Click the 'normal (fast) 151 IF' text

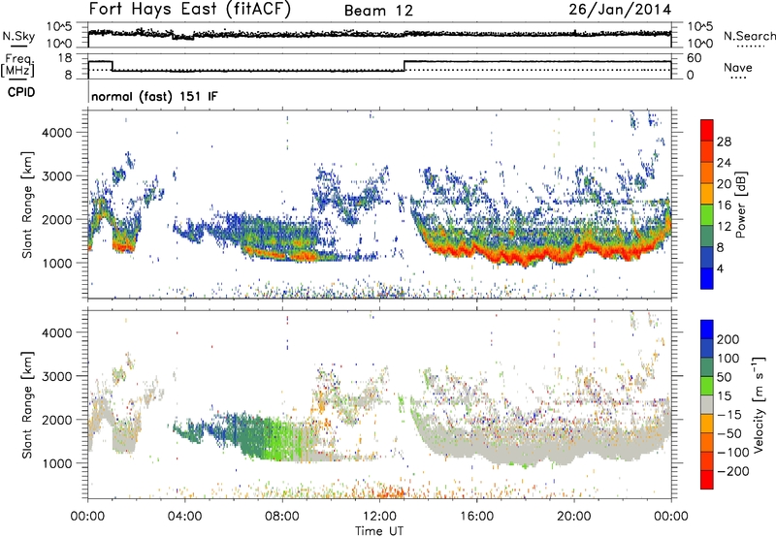click(154, 96)
